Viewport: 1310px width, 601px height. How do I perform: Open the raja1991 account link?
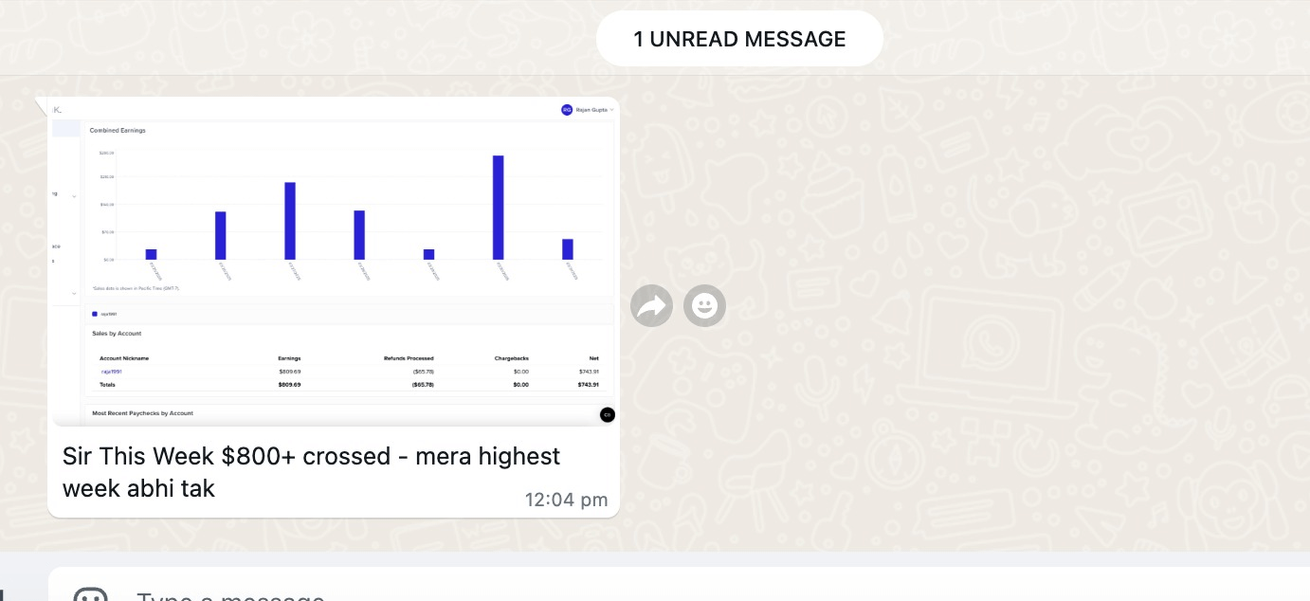pyautogui.click(x=111, y=372)
